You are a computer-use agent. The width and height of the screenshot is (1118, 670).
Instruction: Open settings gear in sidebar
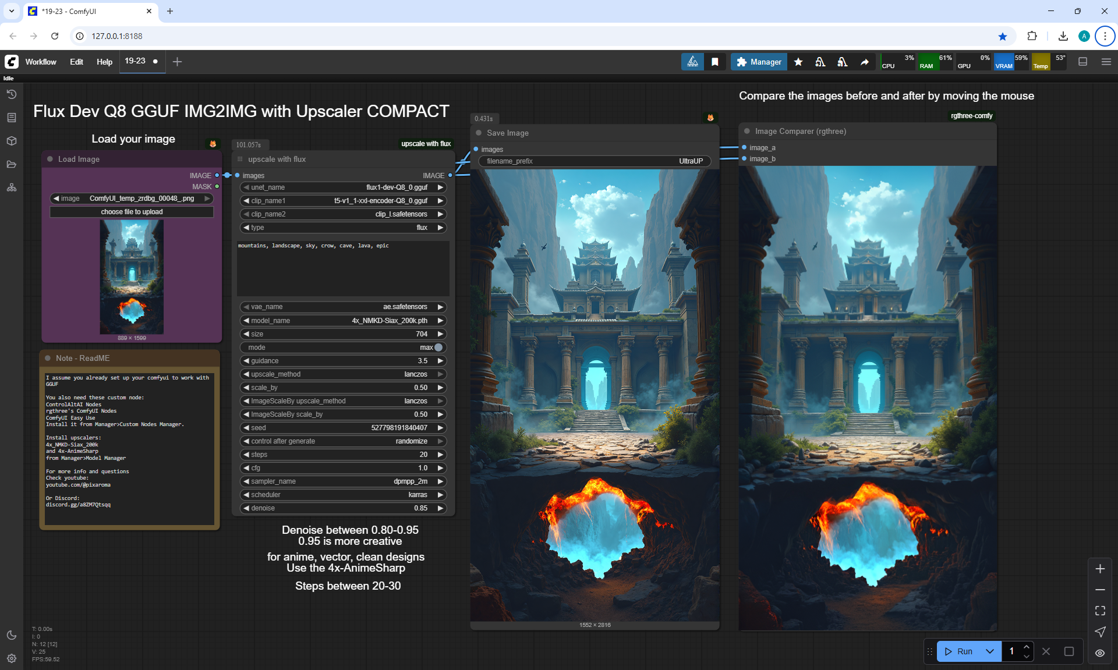(x=12, y=658)
